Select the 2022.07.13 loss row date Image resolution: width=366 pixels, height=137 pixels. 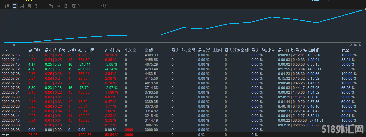click(x=11, y=64)
